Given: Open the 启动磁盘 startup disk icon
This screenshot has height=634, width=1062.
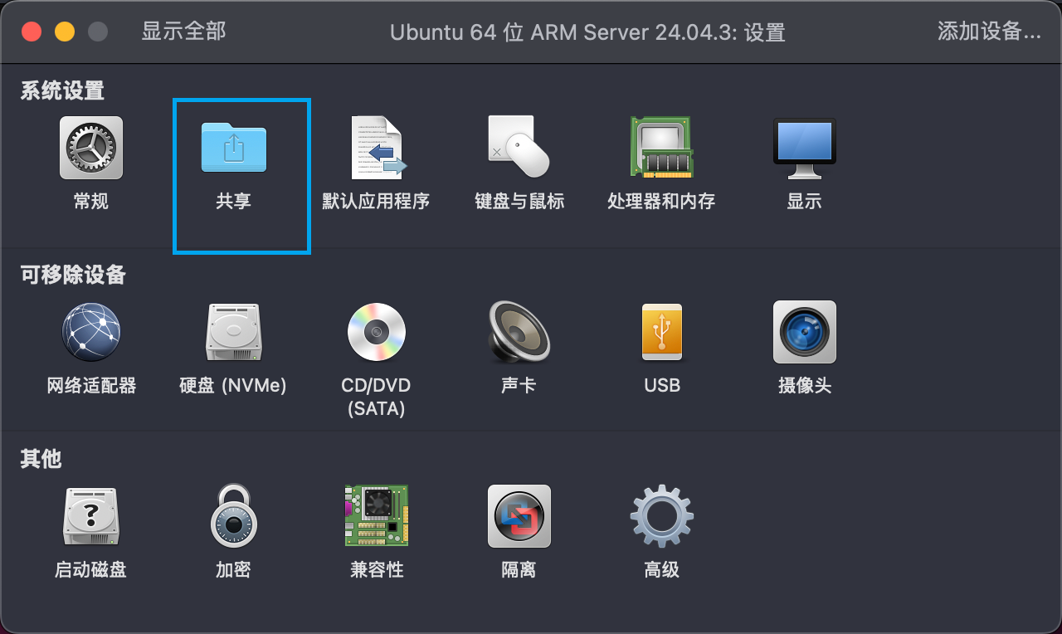Looking at the screenshot, I should [91, 516].
